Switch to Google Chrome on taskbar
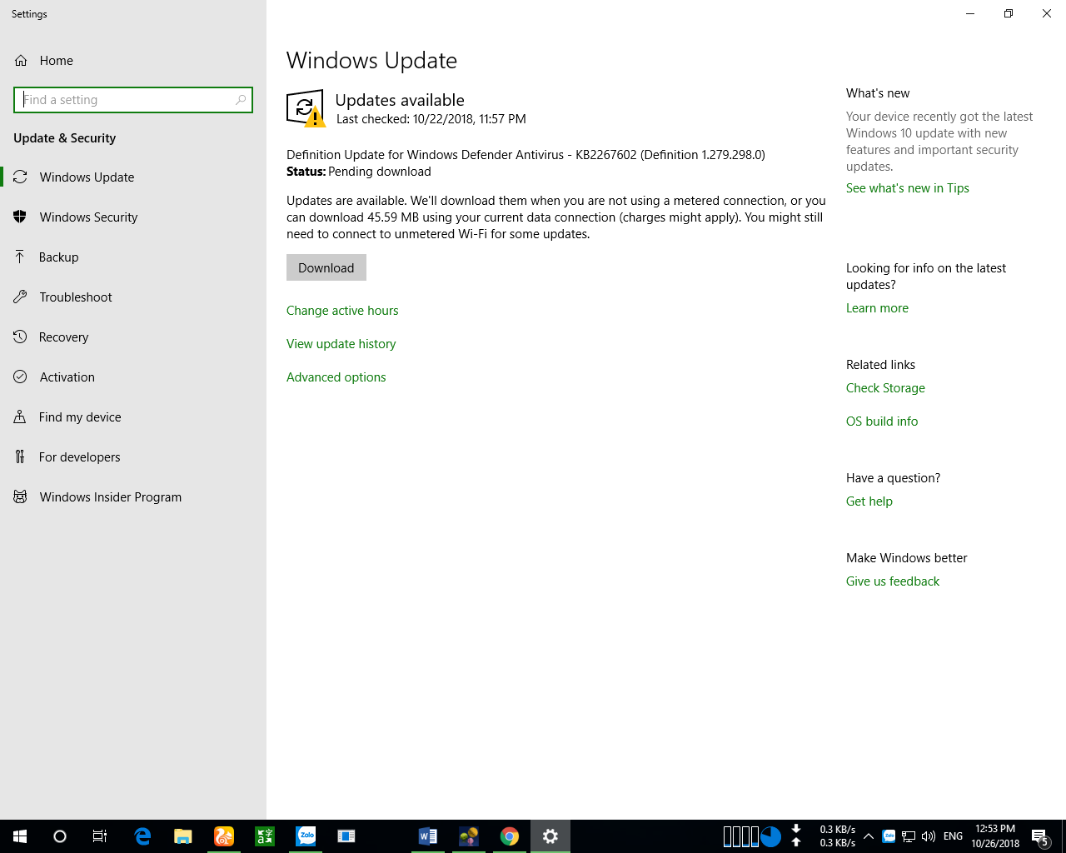 point(510,836)
